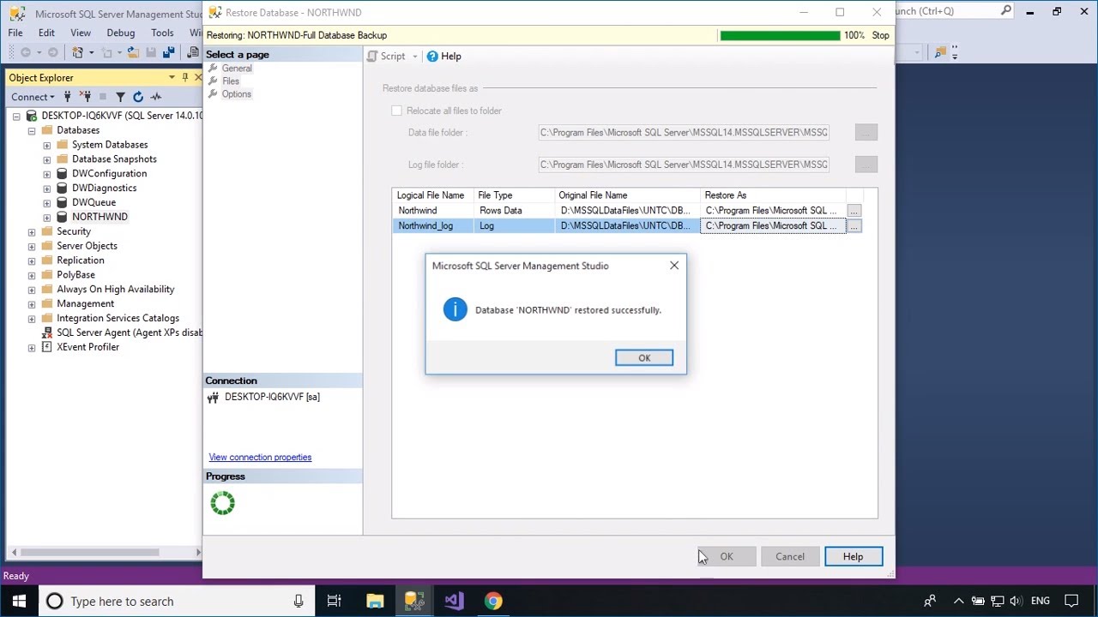Image resolution: width=1098 pixels, height=617 pixels.
Task: Open Object Explorer window position dropdown
Action: point(172,77)
